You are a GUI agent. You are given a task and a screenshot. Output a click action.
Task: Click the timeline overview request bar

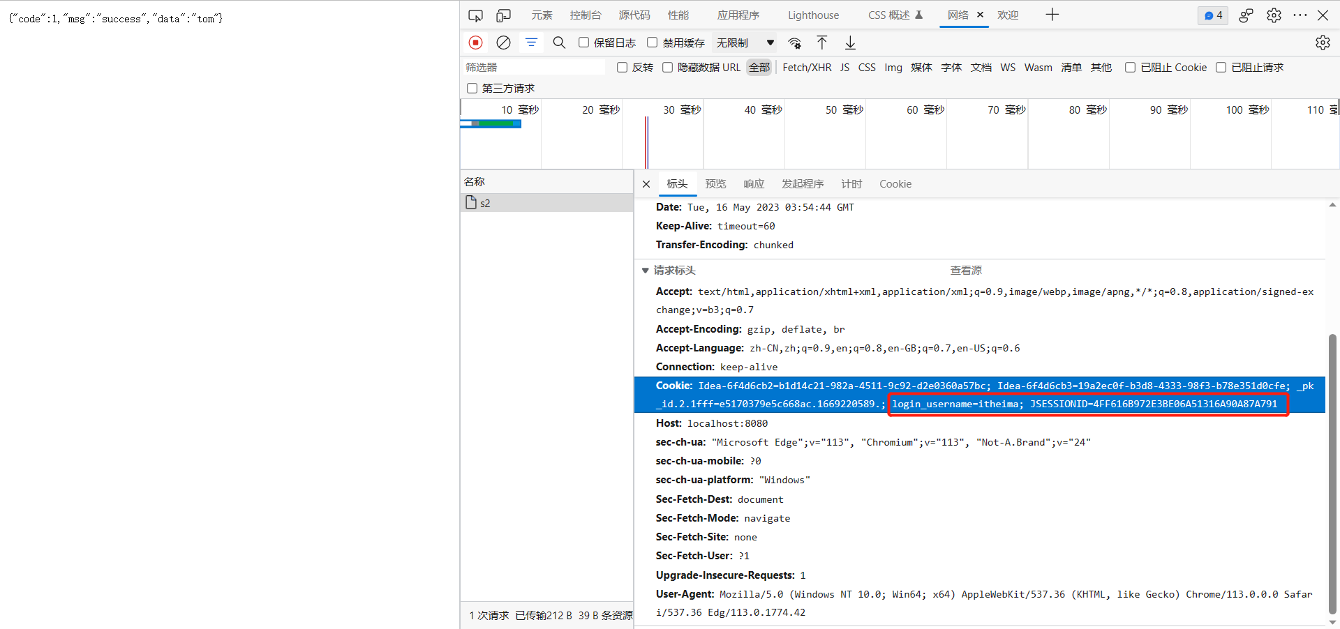(x=491, y=123)
